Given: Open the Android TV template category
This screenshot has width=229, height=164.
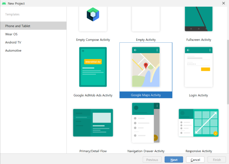Looking at the screenshot, I should (x=33, y=42).
